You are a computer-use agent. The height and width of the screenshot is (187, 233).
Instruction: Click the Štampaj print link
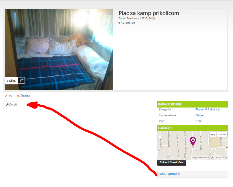(x=25, y=96)
